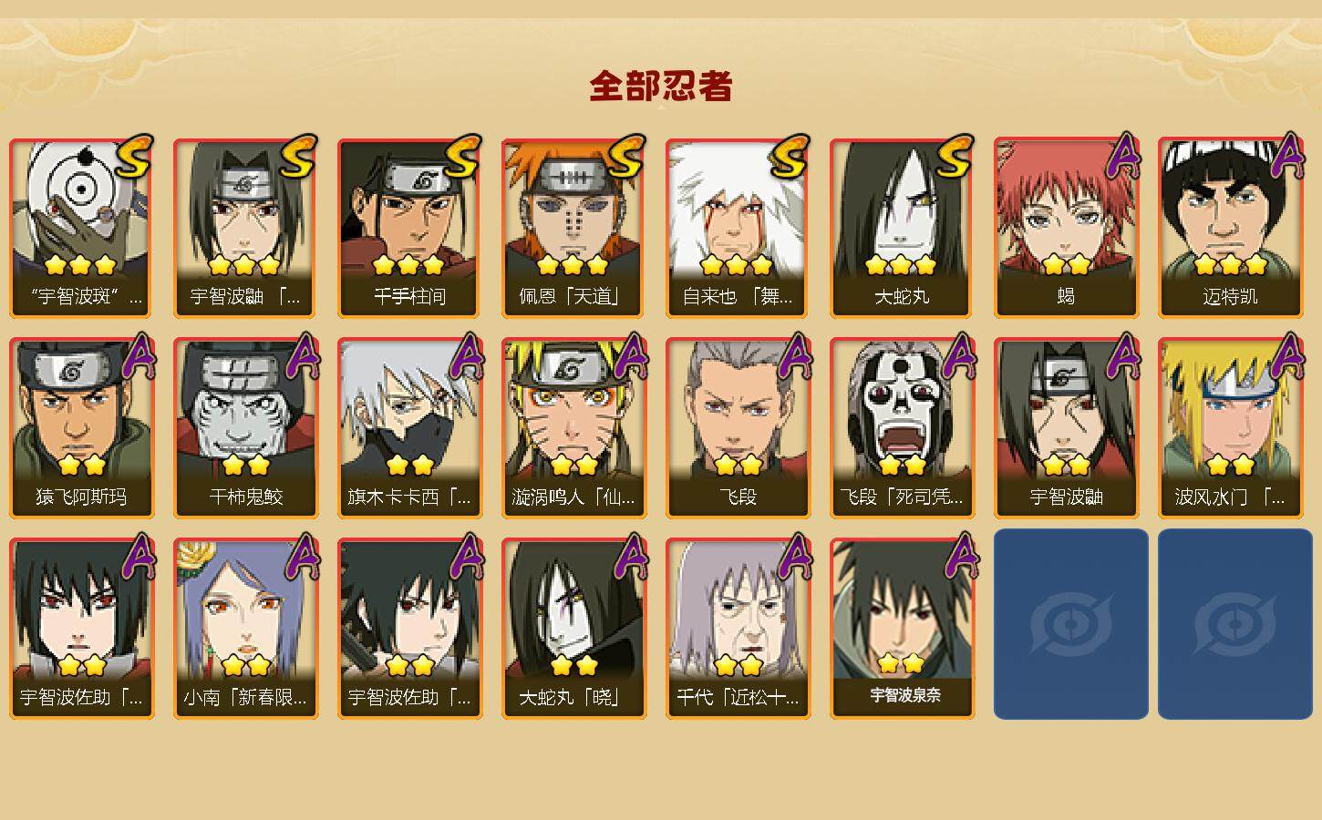Select the 干柿鬼鲛 ninja card
This screenshot has width=1322, height=820.
coord(245,428)
